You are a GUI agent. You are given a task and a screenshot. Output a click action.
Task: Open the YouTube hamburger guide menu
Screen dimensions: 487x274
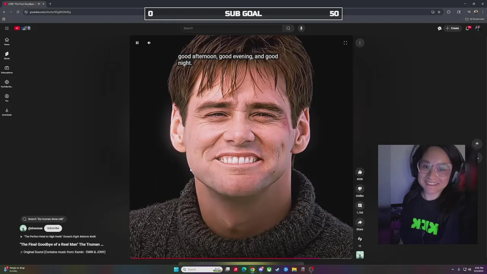[7, 28]
